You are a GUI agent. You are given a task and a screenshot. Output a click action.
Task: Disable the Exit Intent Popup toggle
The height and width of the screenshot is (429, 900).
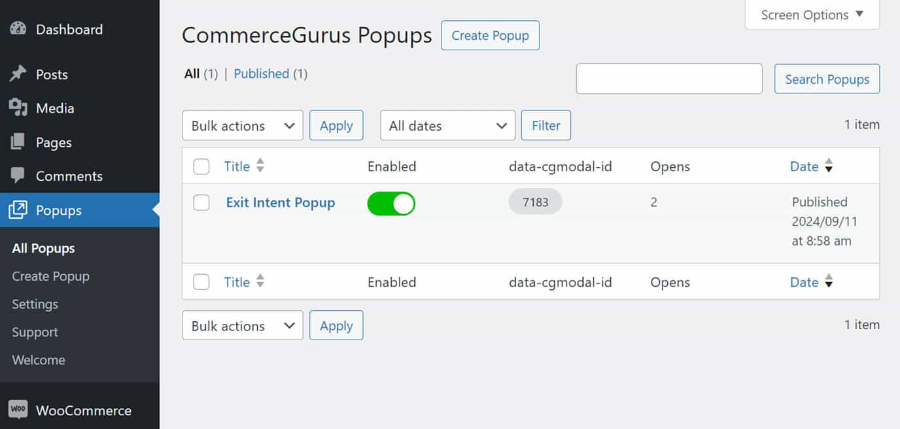391,204
